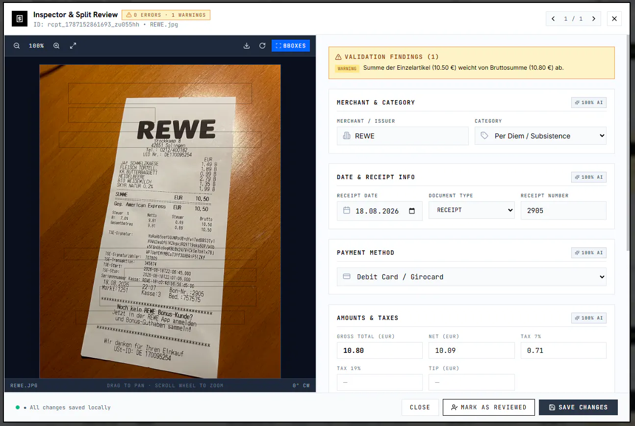Screen dimensions: 635x426
Task: Edit the Tax 7% field
Action: coord(563,350)
